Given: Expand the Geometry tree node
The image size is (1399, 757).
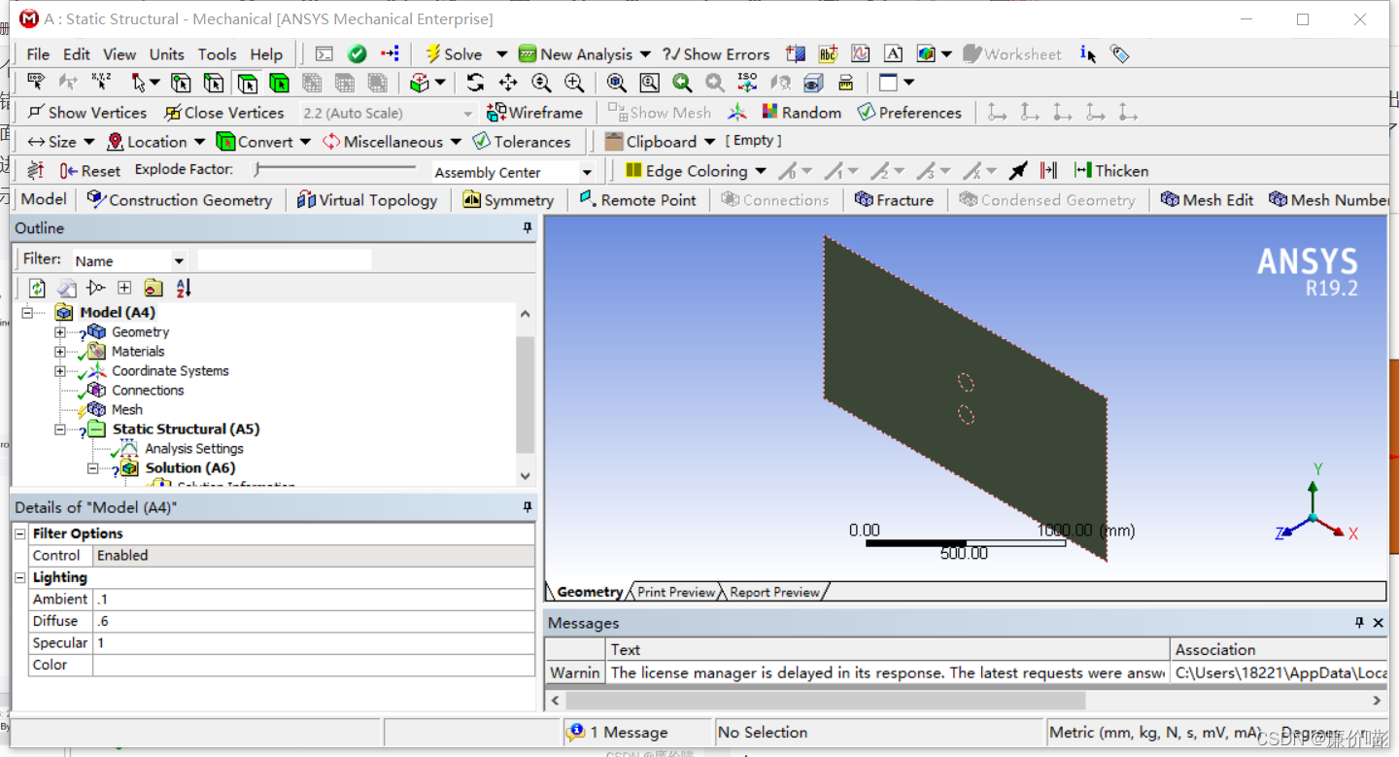Looking at the screenshot, I should click(x=60, y=332).
